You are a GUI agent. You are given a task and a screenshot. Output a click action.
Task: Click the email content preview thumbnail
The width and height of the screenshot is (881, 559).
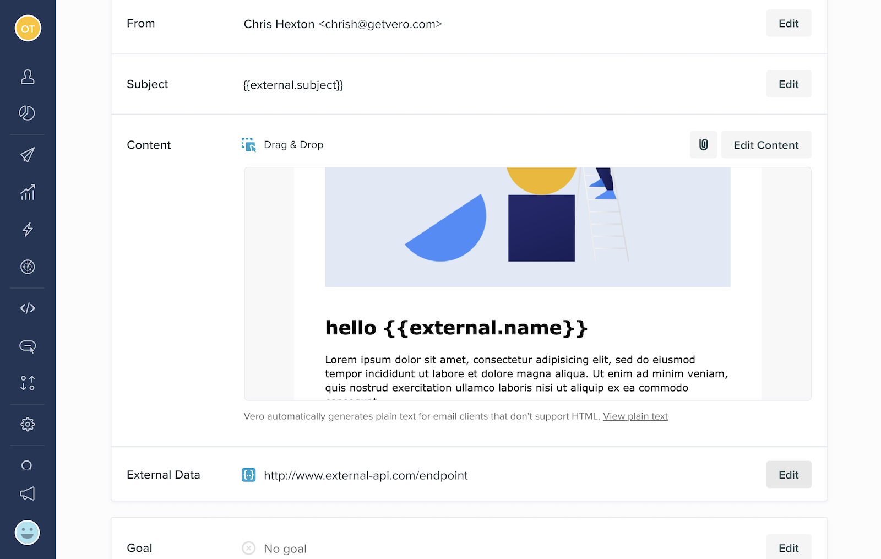527,284
